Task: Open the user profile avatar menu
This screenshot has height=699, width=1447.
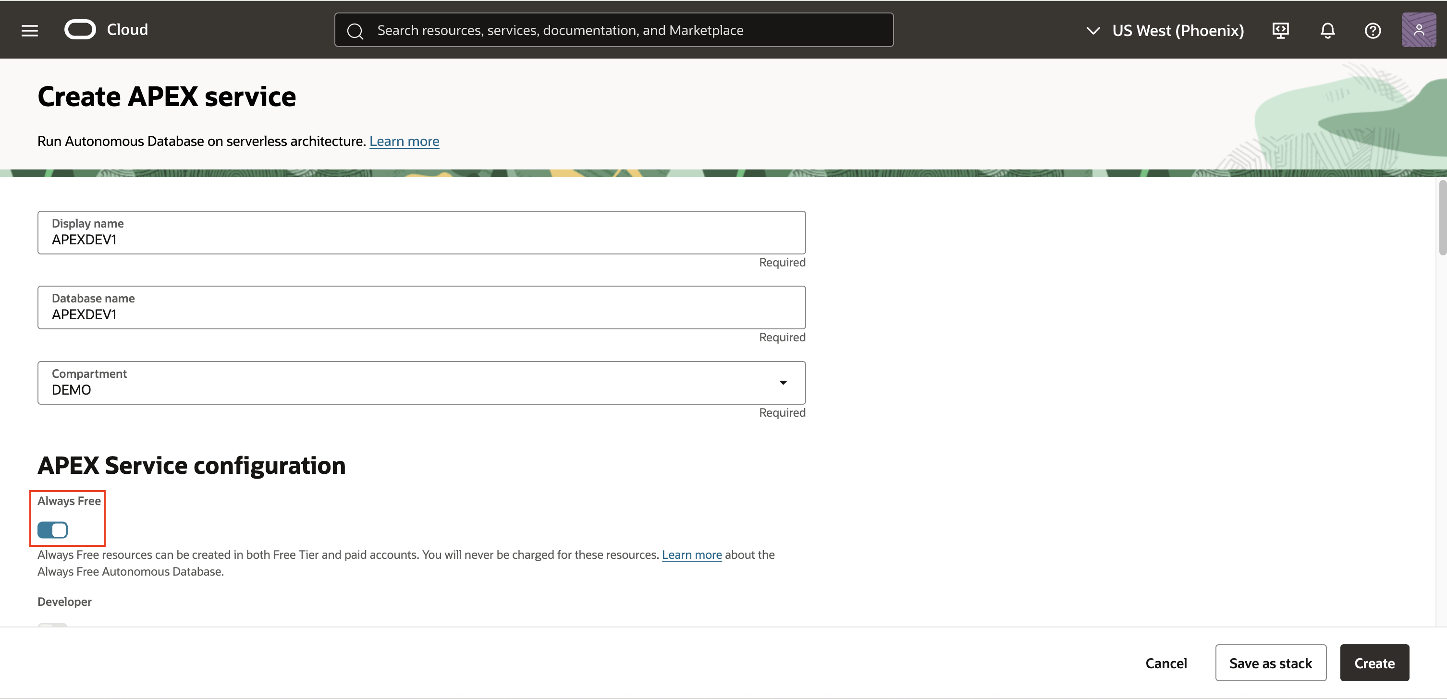Action: pos(1418,30)
